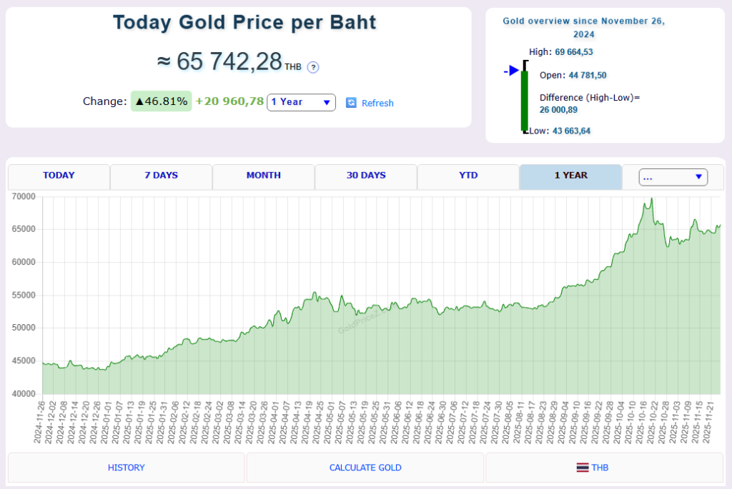
Task: Switch to the TODAY tab
Action: 59,176
